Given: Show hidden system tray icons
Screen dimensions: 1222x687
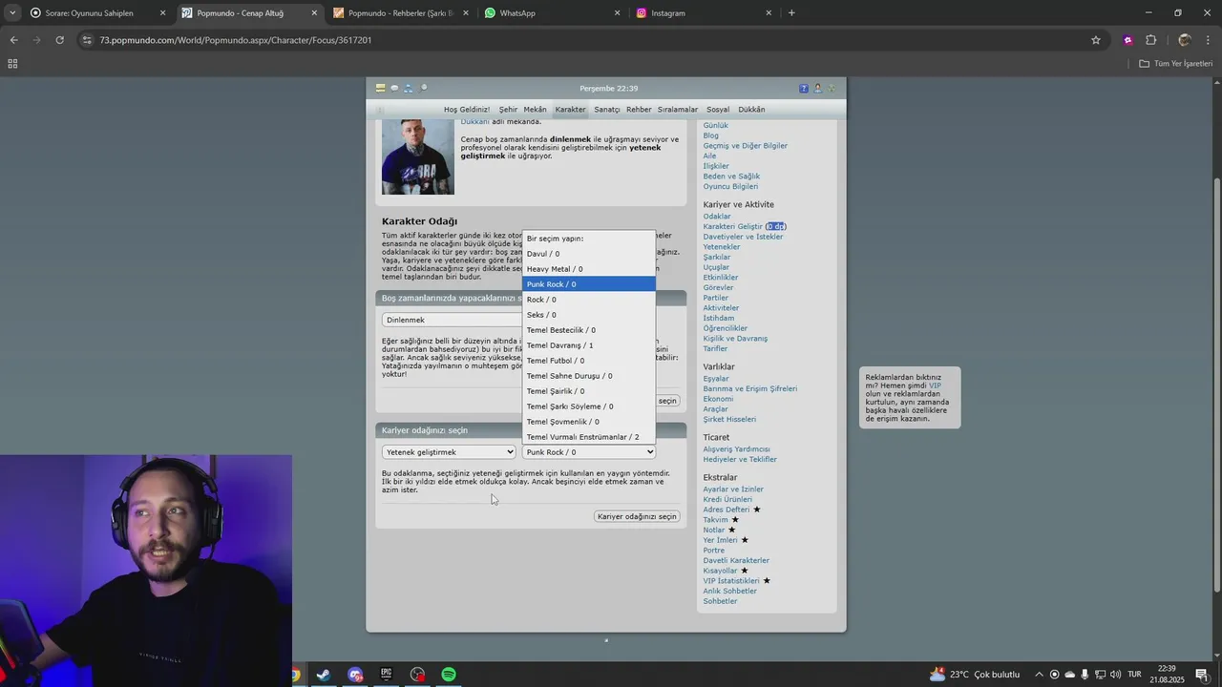Looking at the screenshot, I should click(x=1038, y=675).
